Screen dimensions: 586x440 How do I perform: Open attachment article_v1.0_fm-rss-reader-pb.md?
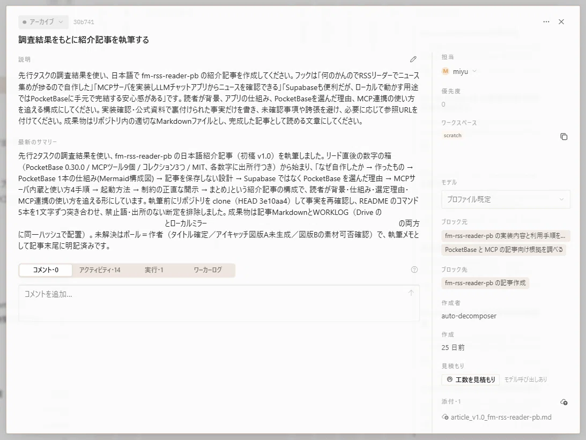coord(501,417)
